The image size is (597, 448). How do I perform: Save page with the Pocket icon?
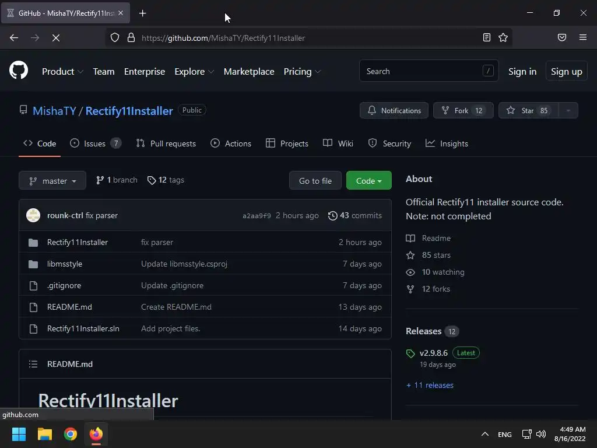(561, 37)
